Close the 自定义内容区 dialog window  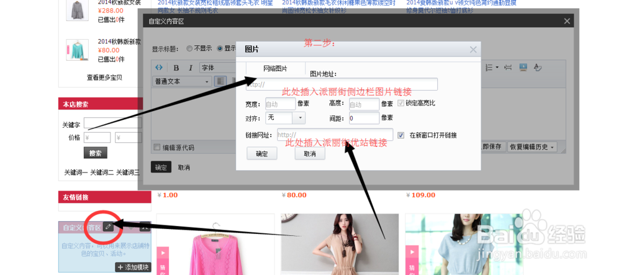coord(567,21)
